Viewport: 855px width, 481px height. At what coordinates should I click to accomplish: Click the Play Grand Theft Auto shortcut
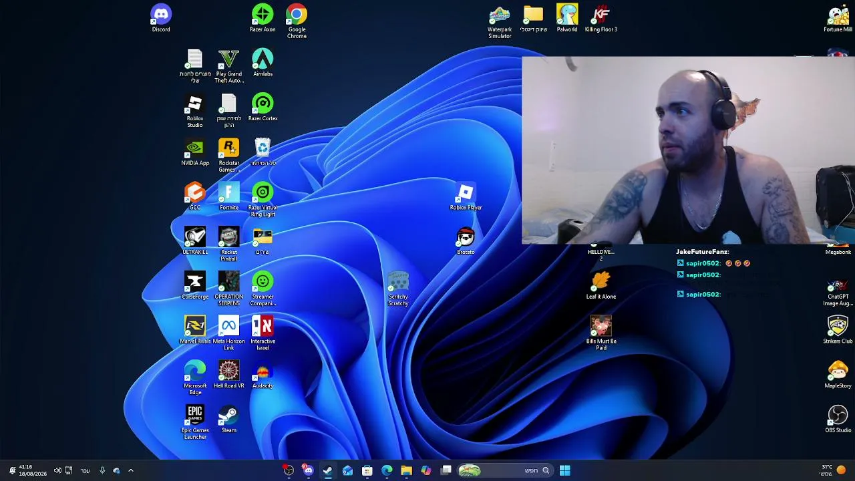click(x=228, y=66)
